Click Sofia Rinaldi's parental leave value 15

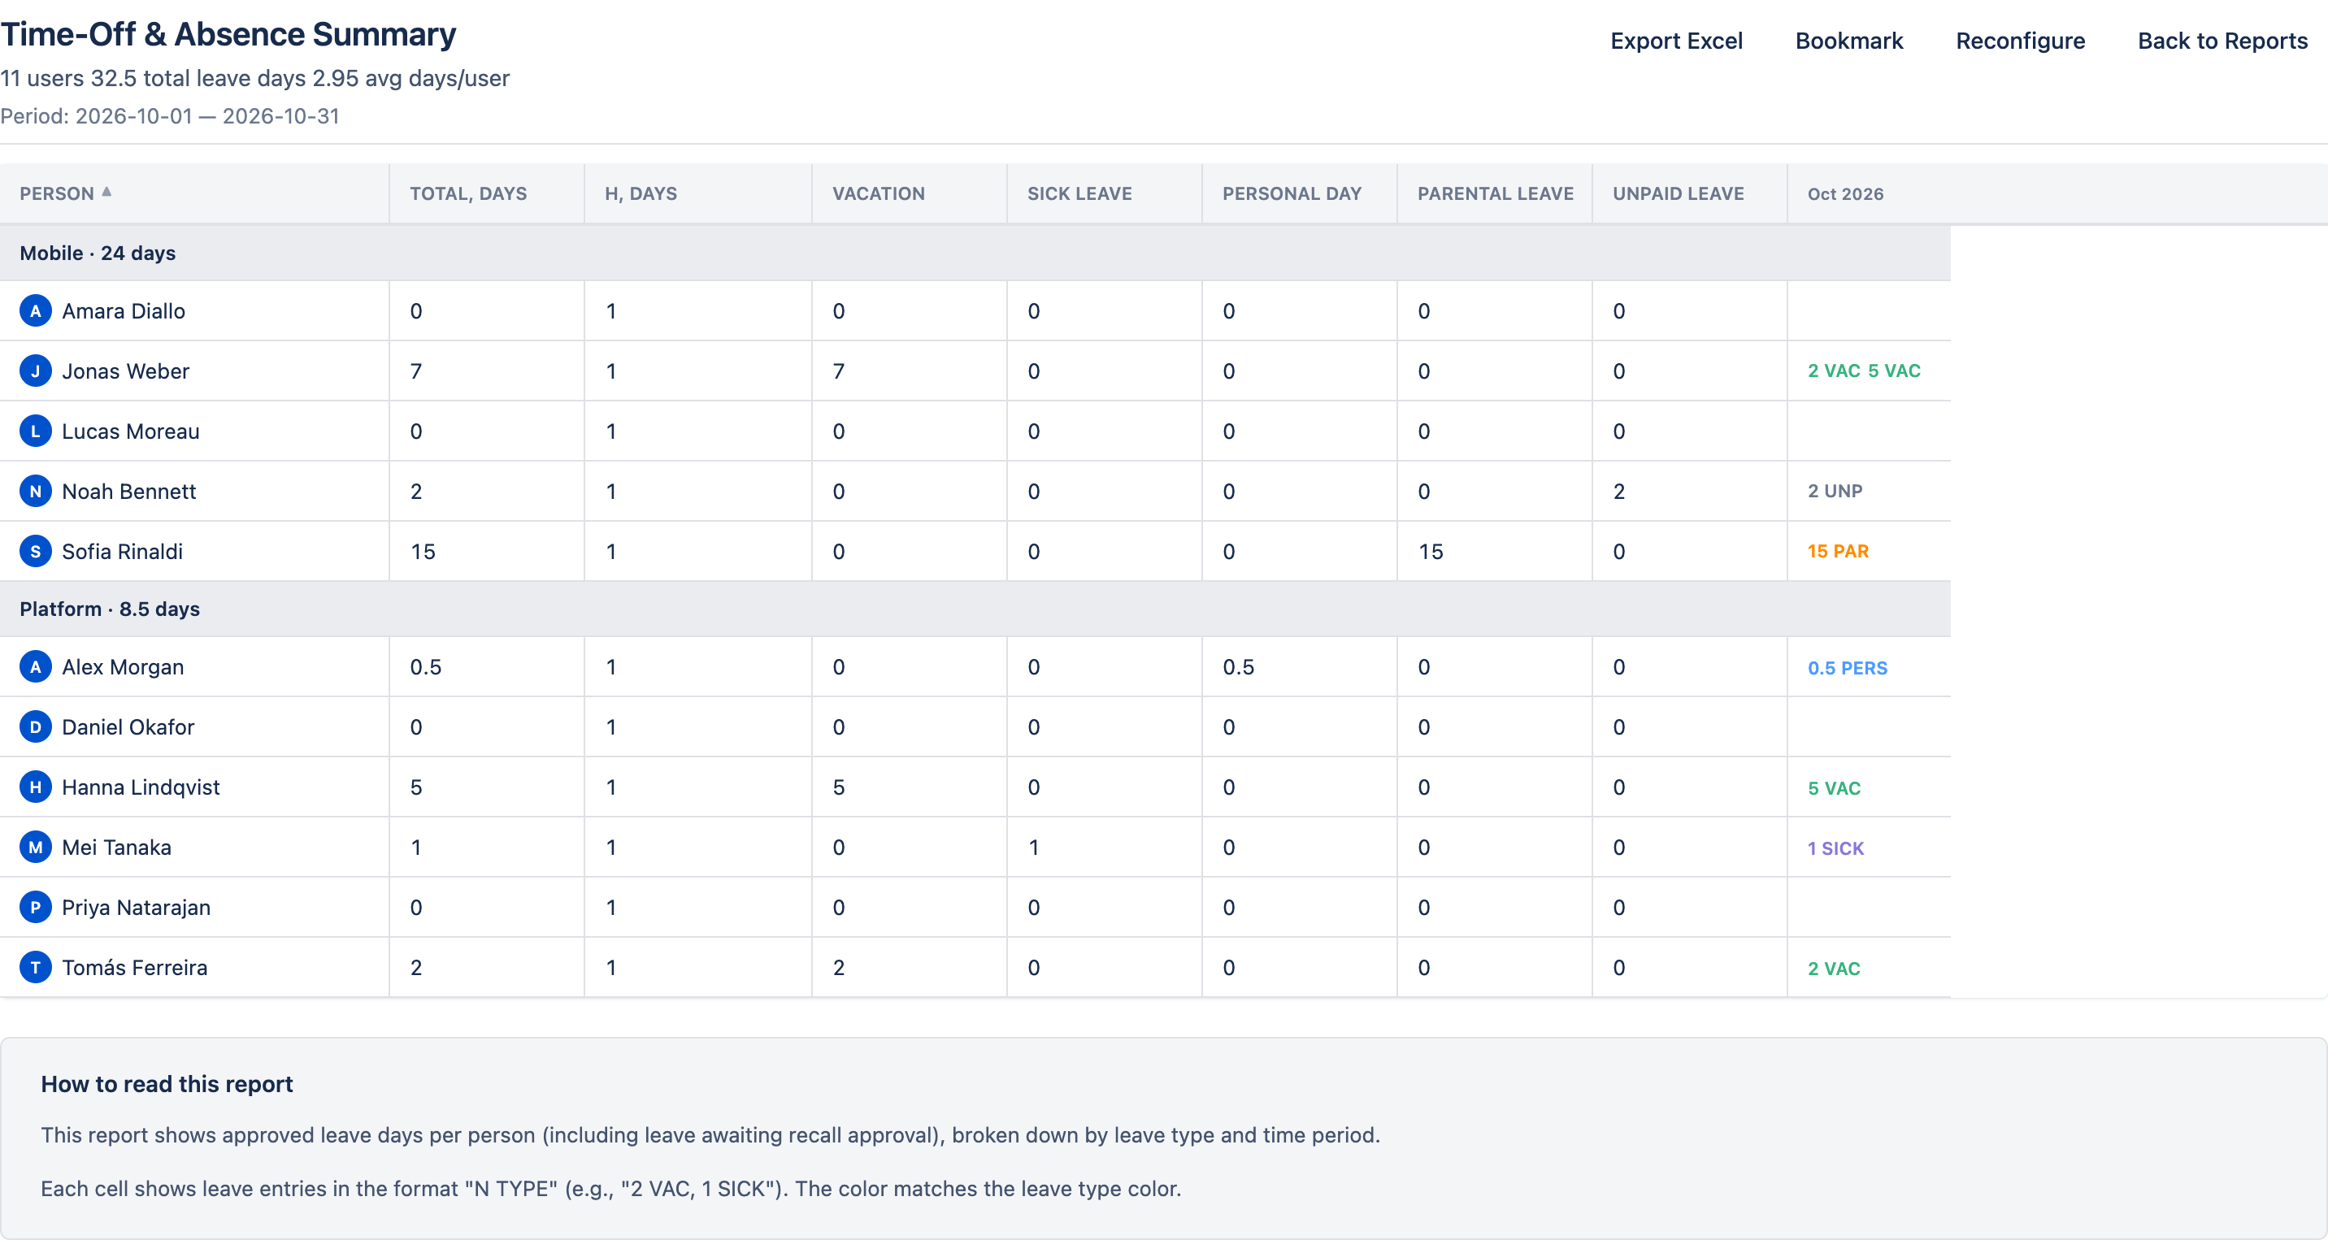1430,551
